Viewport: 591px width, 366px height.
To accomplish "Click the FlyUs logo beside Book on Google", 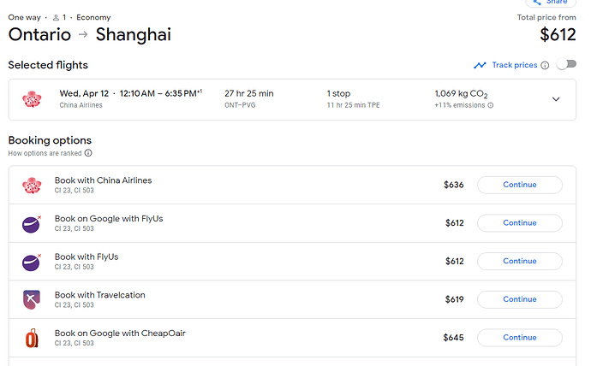I will [x=32, y=223].
